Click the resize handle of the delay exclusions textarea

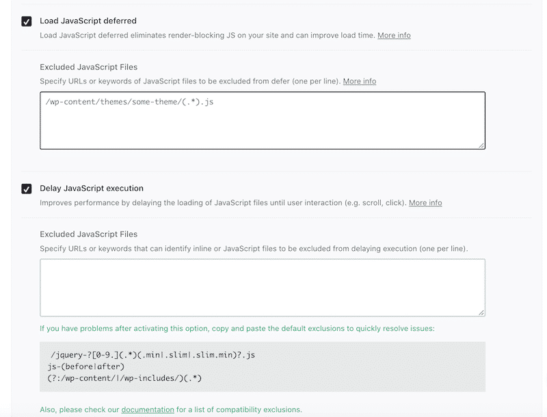click(x=481, y=311)
